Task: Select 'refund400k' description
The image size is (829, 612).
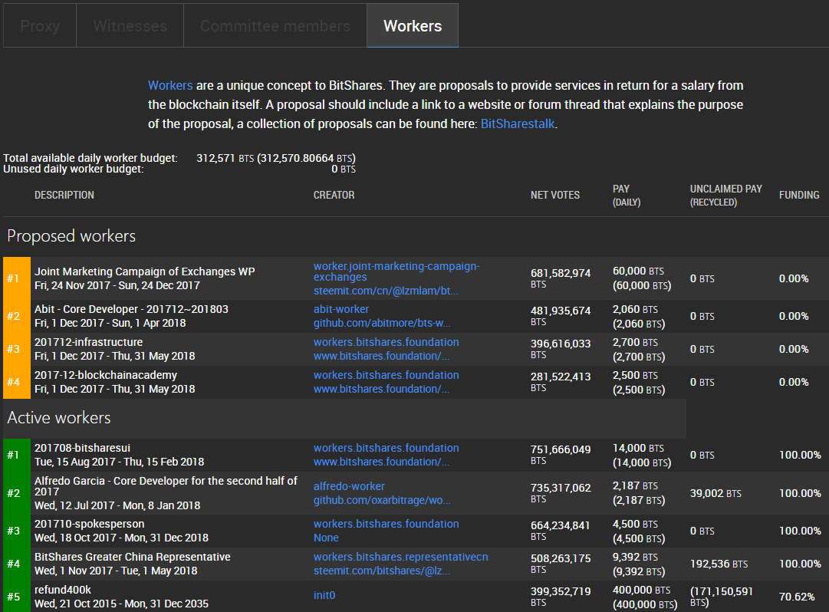Action: 62,590
